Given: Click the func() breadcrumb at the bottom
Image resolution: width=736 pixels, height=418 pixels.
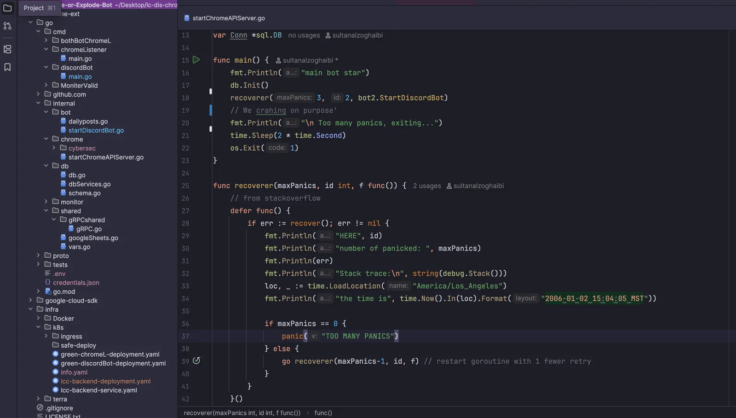Looking at the screenshot, I should click(x=323, y=413).
